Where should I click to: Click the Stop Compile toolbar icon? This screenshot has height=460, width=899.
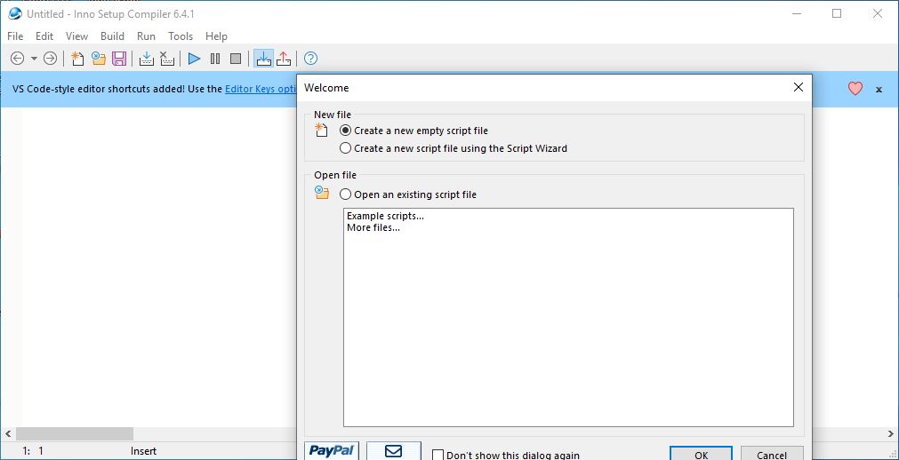(x=167, y=59)
